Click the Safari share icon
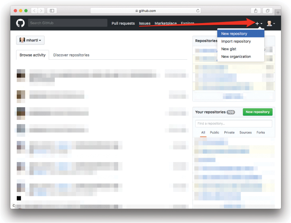The height and width of the screenshot is (223, 291). coord(256,11)
